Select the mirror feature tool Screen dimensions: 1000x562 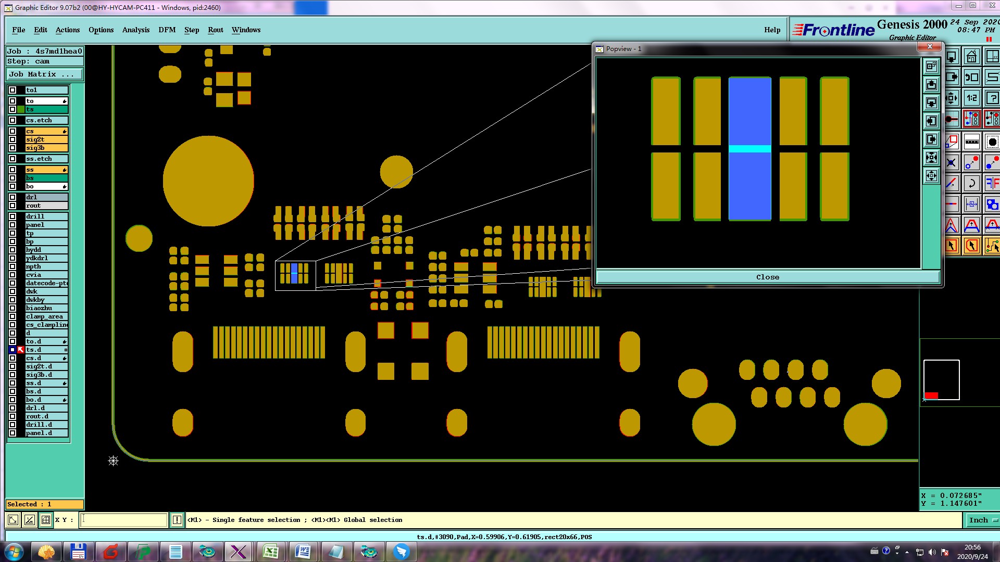[x=992, y=183]
